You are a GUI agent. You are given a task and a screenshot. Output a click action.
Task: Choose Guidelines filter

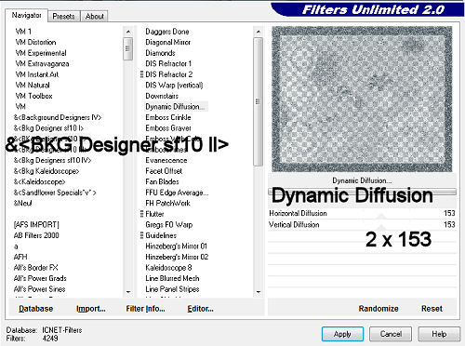161,235
